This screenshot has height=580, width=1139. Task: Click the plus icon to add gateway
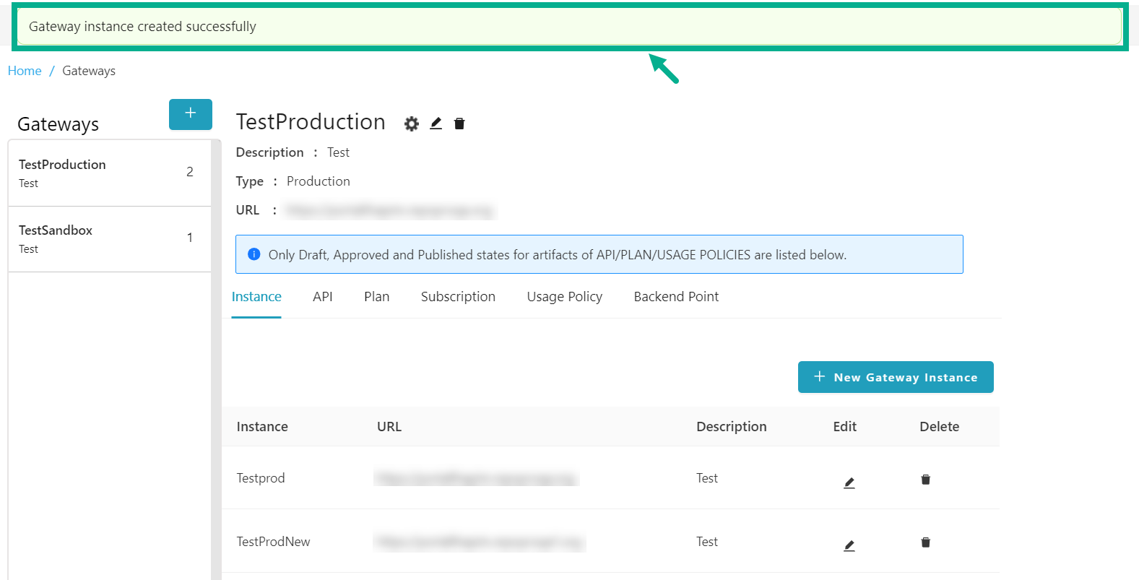pos(190,114)
